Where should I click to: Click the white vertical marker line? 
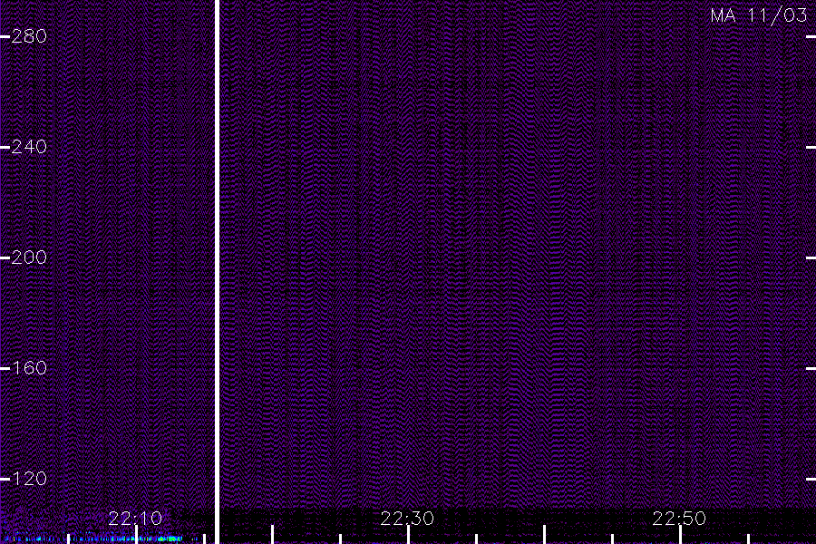click(x=217, y=272)
